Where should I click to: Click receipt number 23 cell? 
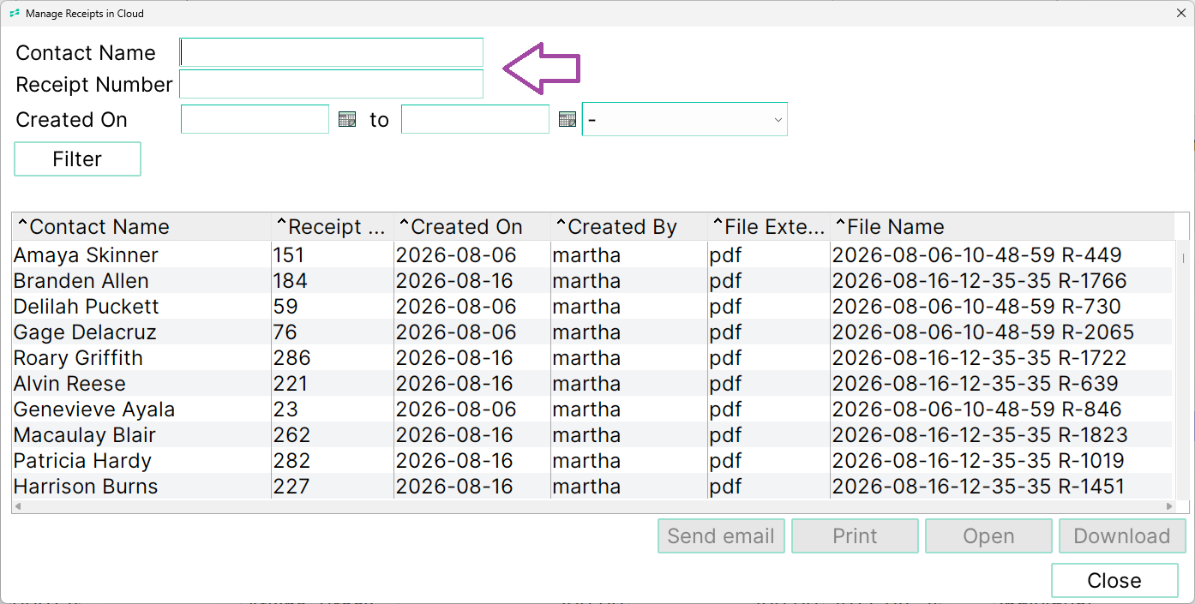pos(333,410)
